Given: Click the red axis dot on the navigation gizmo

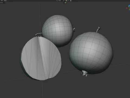Looking at the screenshot, I should pos(127,8).
